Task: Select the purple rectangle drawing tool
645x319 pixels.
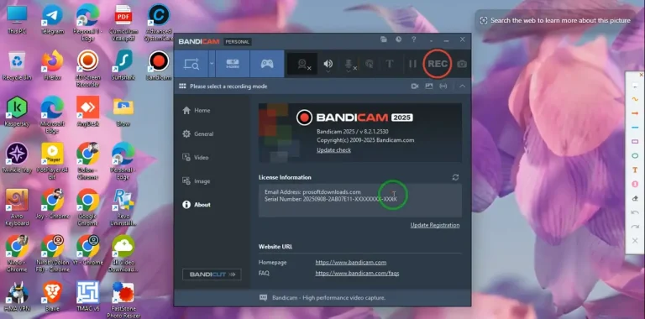Action: click(635, 141)
